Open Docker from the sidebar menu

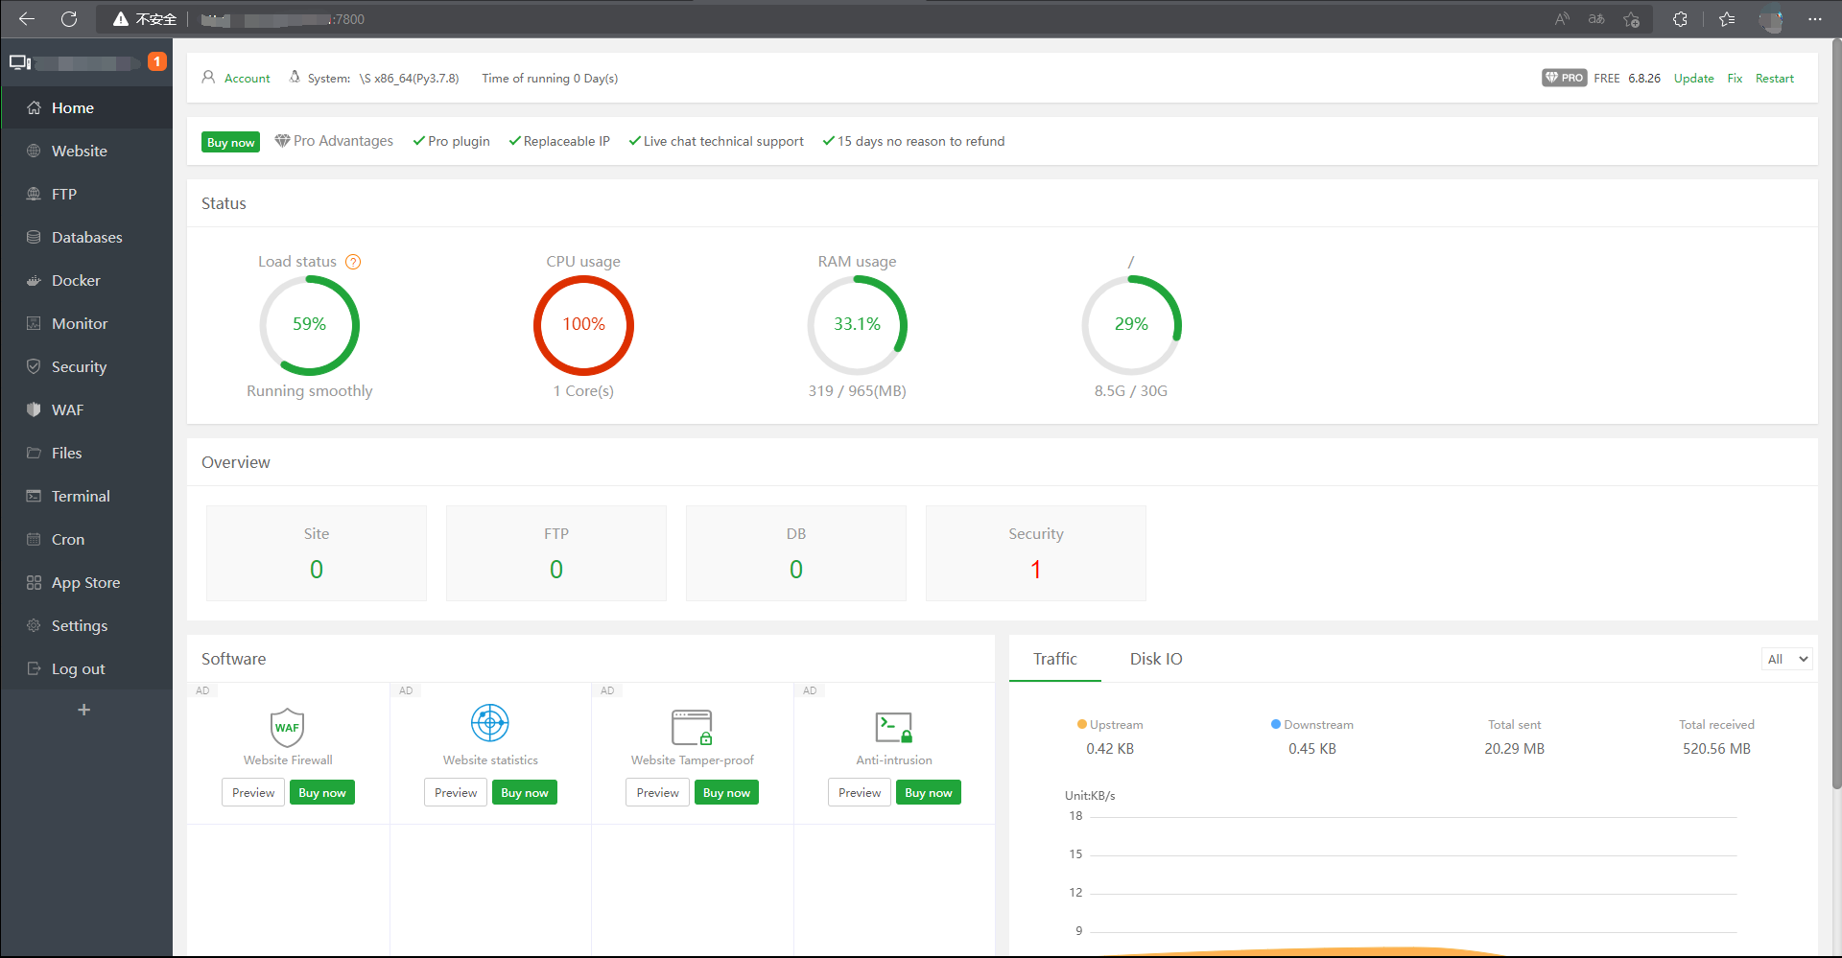[x=76, y=281]
